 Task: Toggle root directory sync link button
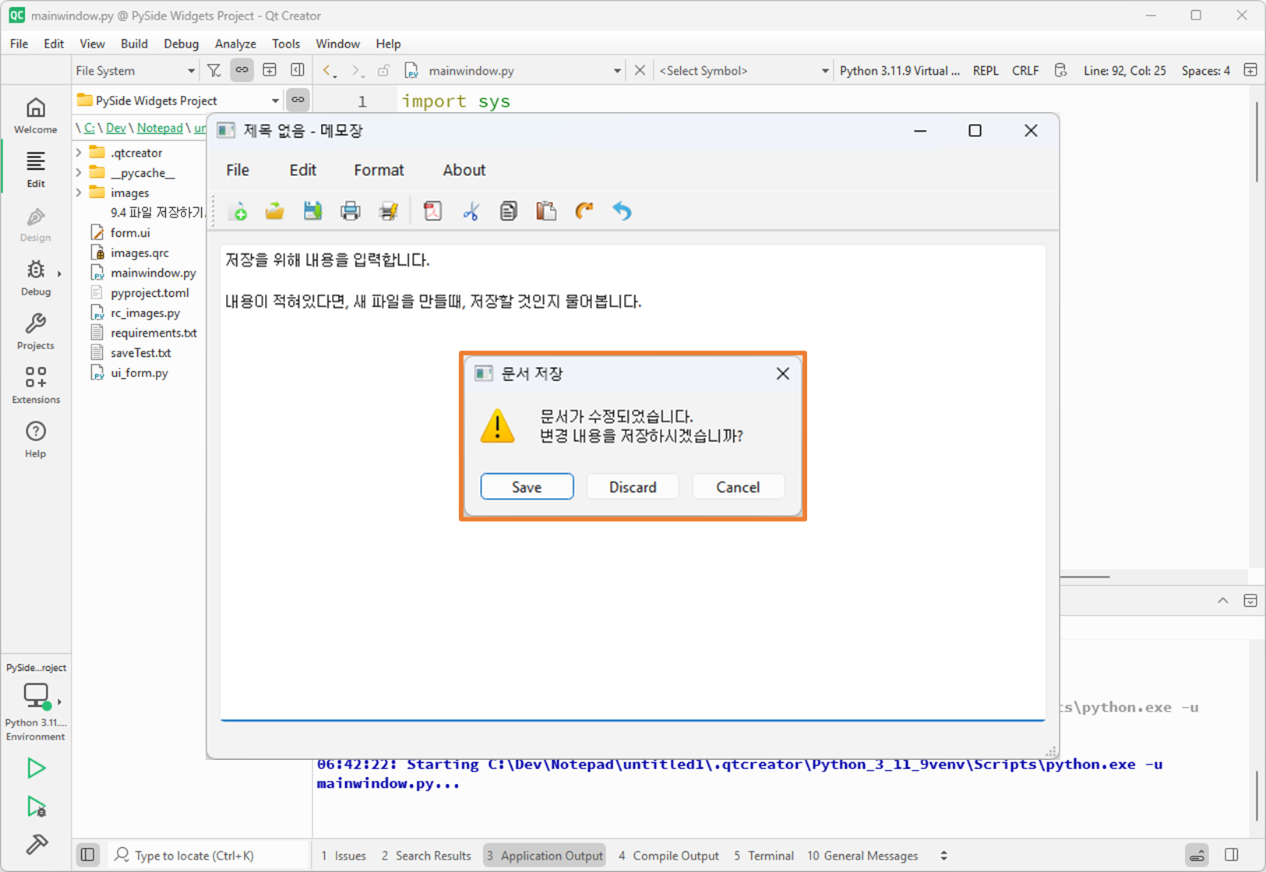pyautogui.click(x=298, y=100)
